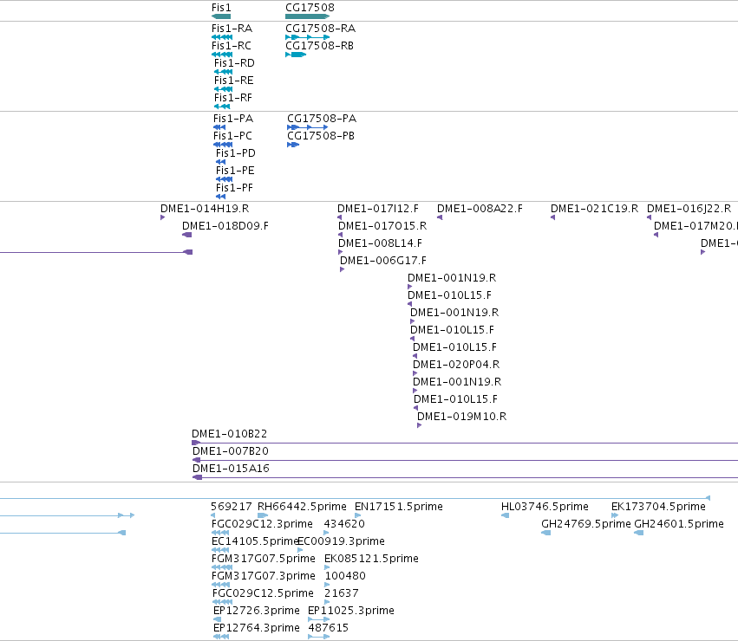Select EST EC14105.5prime
Screen dimensions: 738x641
(x=255, y=541)
